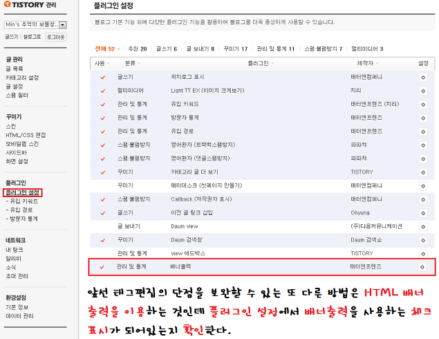The height and width of the screenshot is (339, 439).
Task: Click plugin name Daum view in list
Action: (x=185, y=226)
